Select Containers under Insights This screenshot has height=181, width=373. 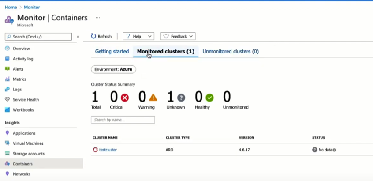tap(41, 164)
